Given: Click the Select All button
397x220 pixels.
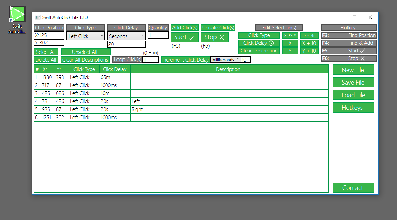Looking at the screenshot, I should click(46, 52).
